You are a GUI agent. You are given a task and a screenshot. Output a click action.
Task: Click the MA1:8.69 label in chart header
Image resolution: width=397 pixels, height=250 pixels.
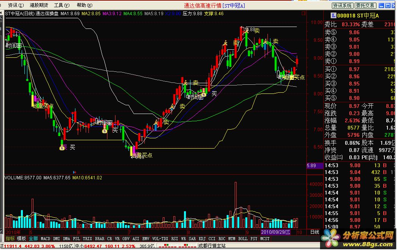[70, 14]
